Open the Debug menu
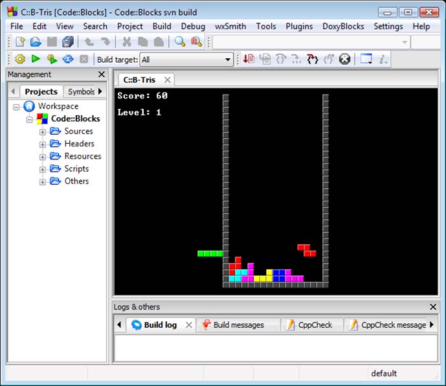Image resolution: width=446 pixels, height=386 pixels. (193, 26)
